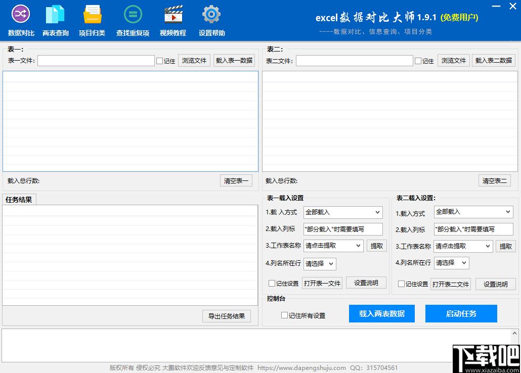Select the 任务结果 tab
The height and width of the screenshot is (373, 521).
19,200
